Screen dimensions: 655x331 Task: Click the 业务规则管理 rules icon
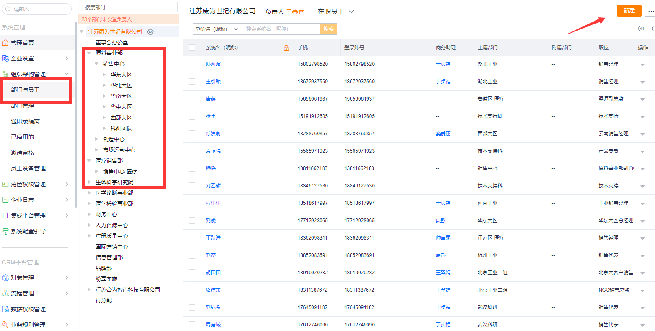click(5, 325)
